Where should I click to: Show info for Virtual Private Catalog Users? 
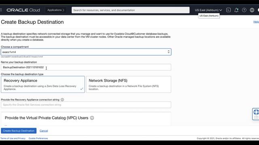pyautogui.click(x=92, y=118)
